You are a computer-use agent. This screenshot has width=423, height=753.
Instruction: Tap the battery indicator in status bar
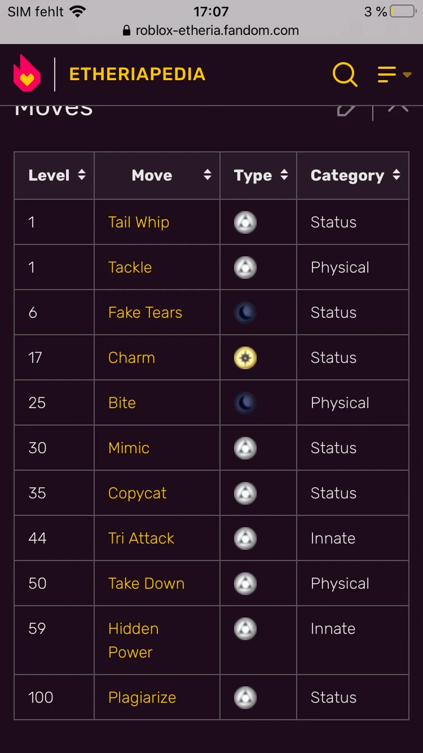tap(403, 11)
